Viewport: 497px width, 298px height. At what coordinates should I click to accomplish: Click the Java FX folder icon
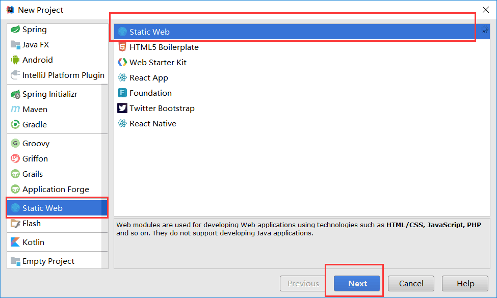(15, 45)
